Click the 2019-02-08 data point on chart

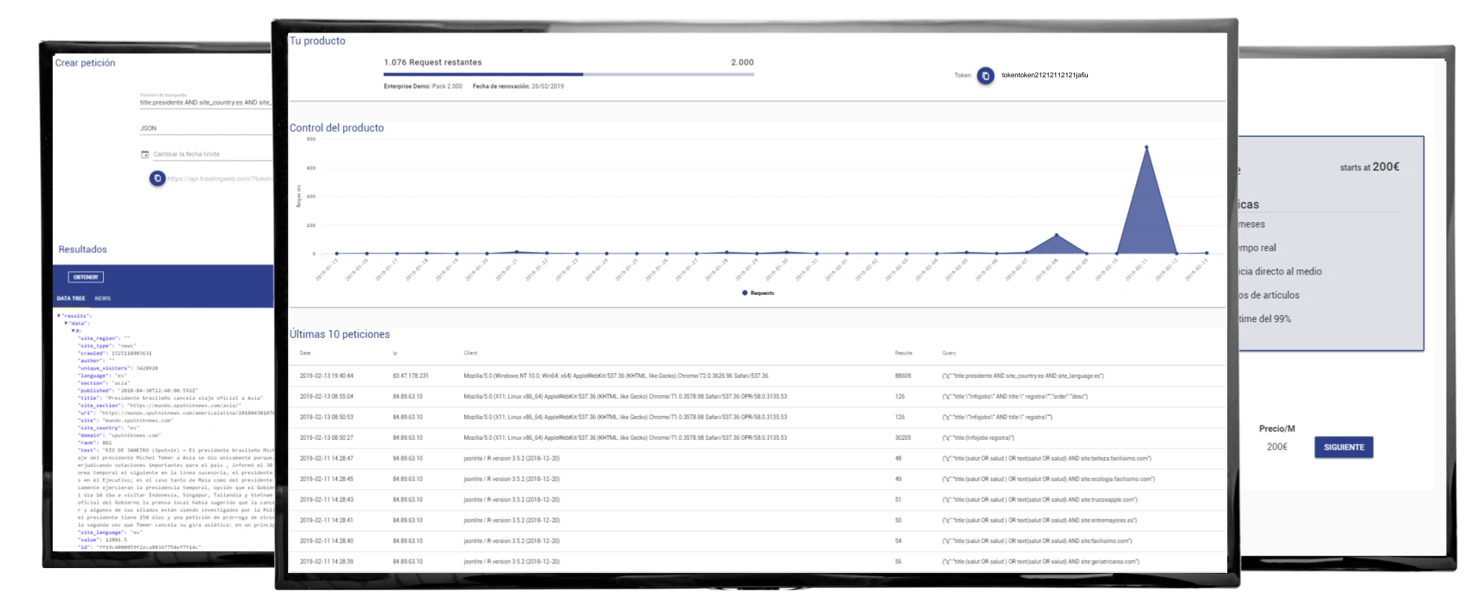(1056, 235)
